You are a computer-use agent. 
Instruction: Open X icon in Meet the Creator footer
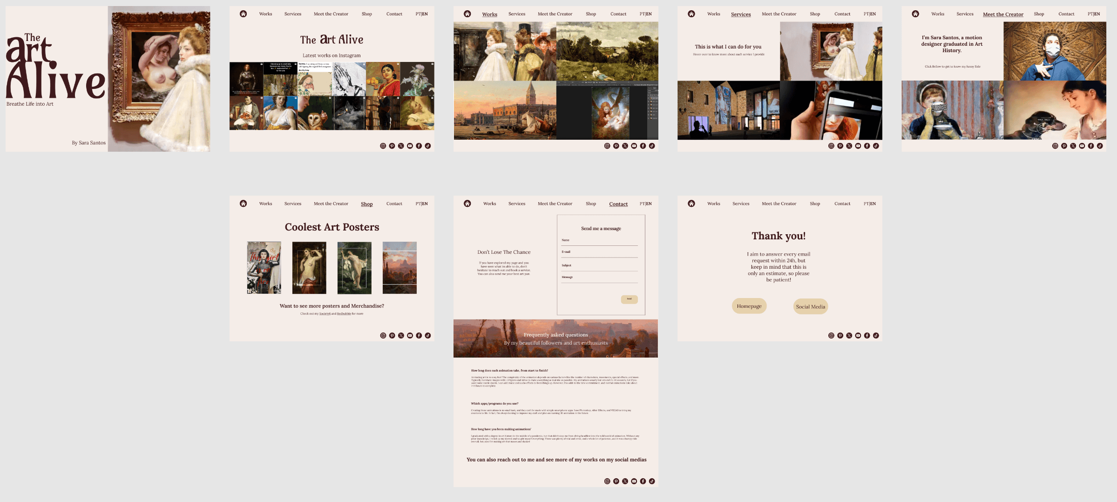coord(1073,146)
